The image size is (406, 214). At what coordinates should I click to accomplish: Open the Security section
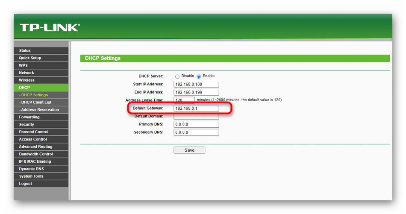pyautogui.click(x=41, y=124)
